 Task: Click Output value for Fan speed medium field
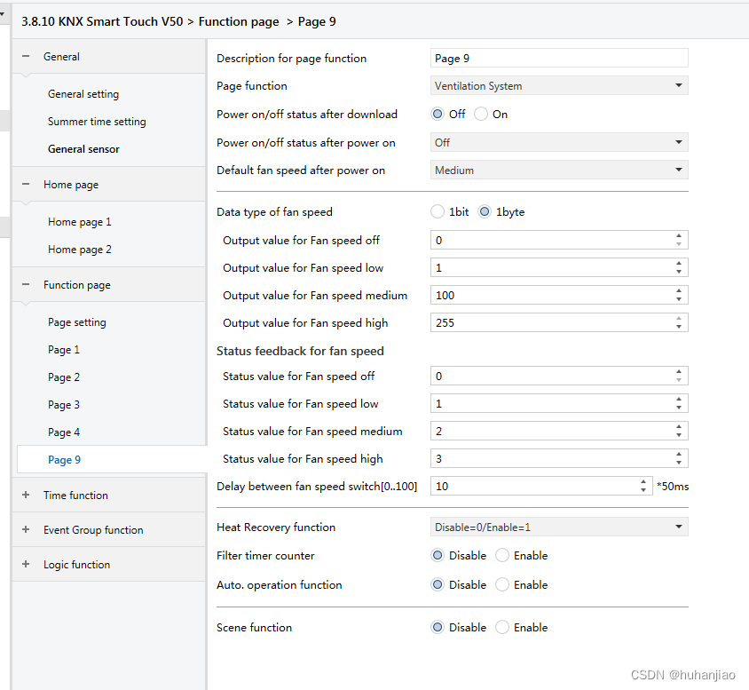[x=550, y=296]
